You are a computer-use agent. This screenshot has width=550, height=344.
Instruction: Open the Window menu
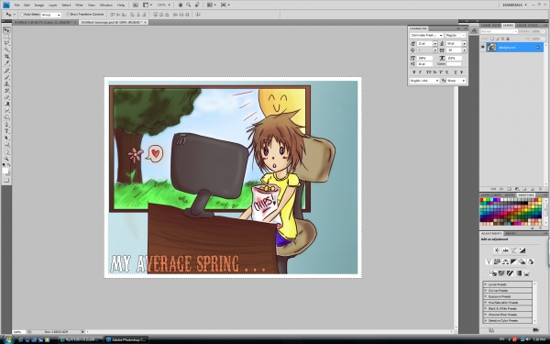coord(106,5)
